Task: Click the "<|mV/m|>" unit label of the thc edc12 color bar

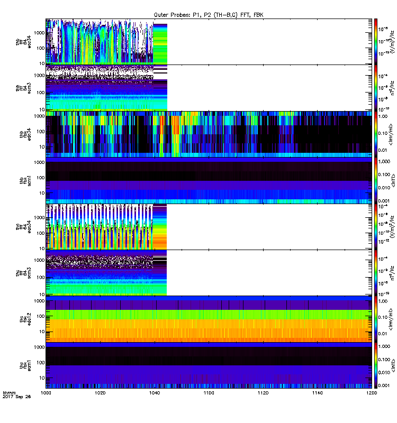Action: [391, 319]
